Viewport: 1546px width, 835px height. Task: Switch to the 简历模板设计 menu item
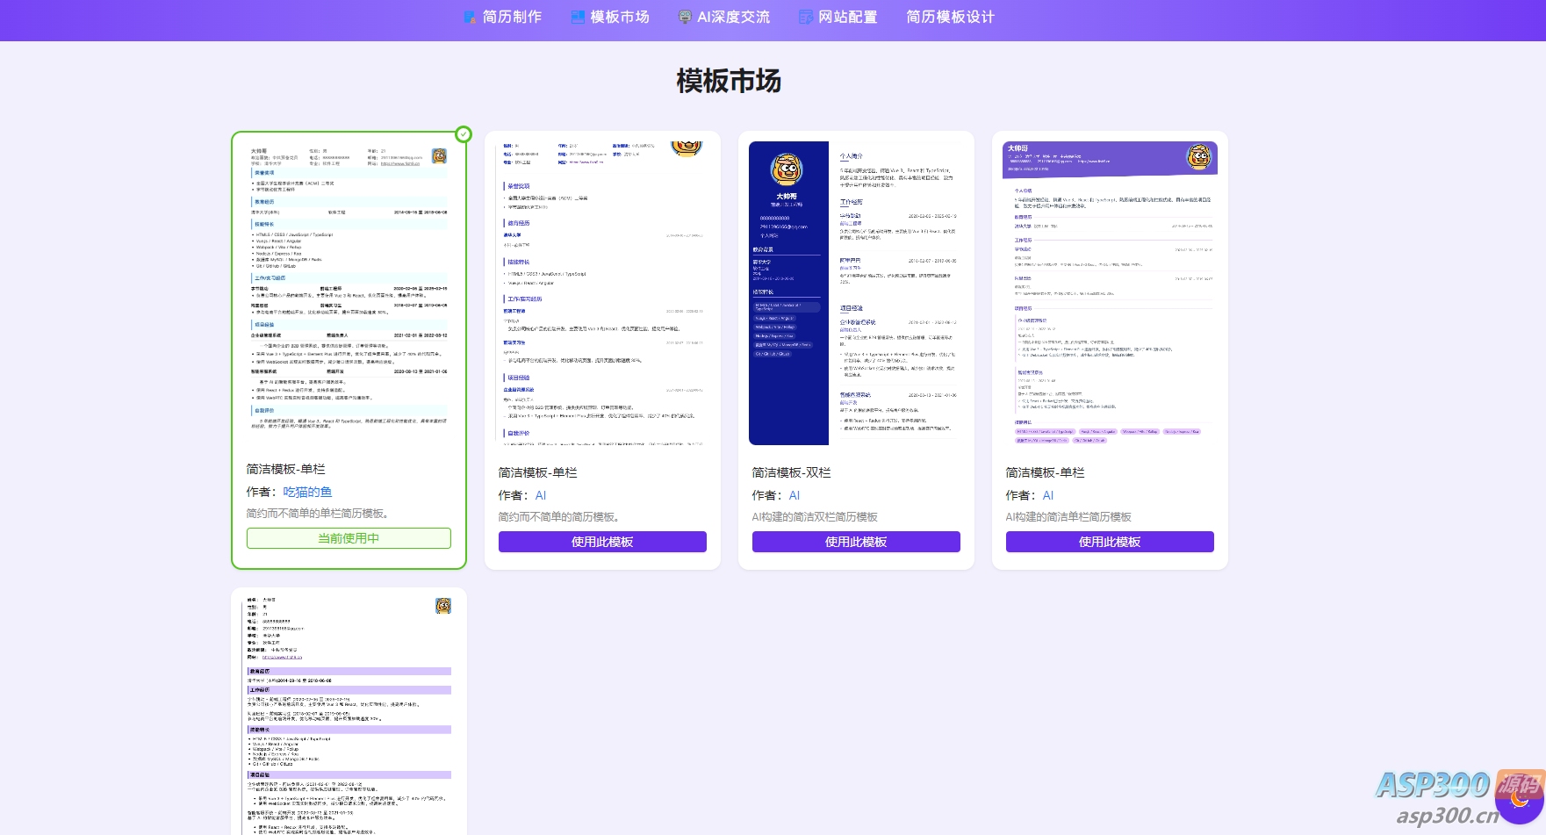click(952, 16)
